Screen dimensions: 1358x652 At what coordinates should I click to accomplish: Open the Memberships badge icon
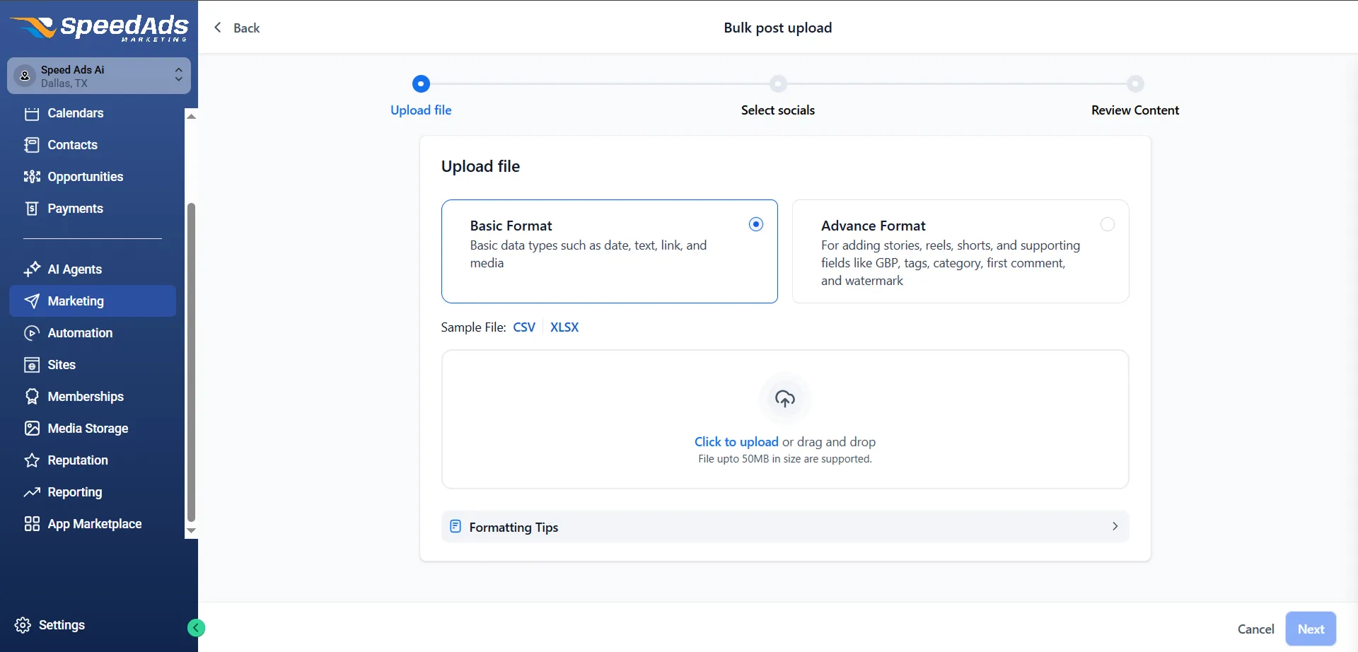pyautogui.click(x=32, y=397)
